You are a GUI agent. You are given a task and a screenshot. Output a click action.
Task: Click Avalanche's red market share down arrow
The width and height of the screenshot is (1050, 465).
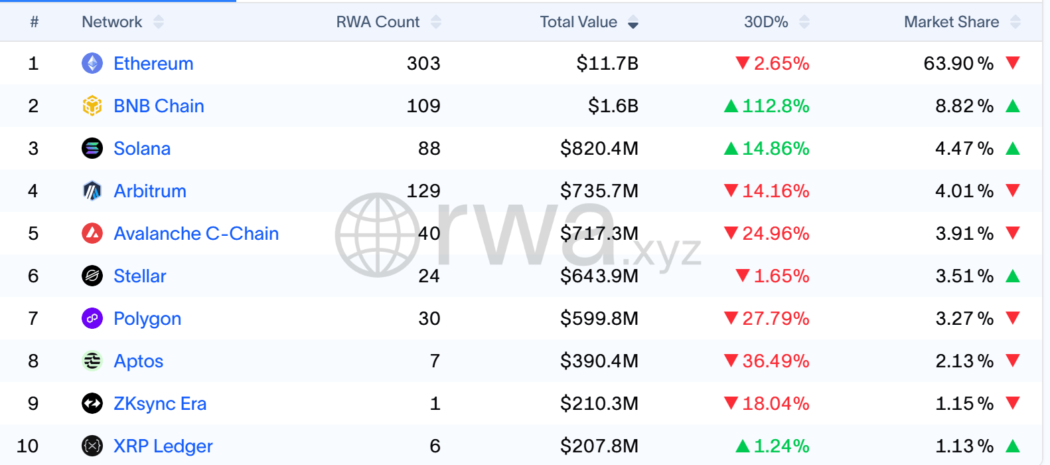(x=1013, y=233)
